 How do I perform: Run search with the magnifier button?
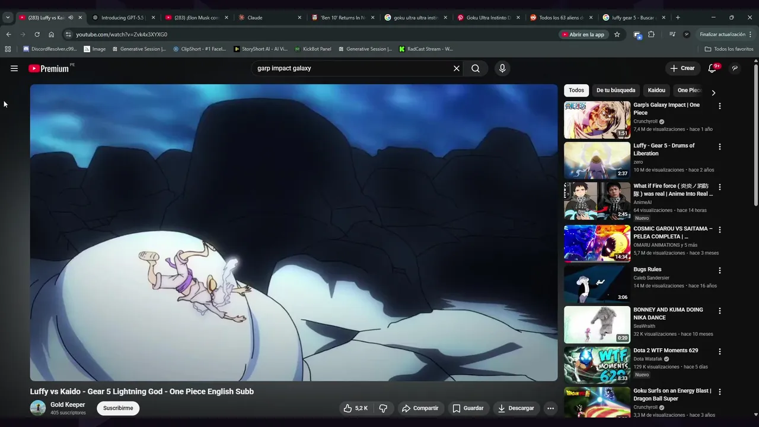point(476,68)
